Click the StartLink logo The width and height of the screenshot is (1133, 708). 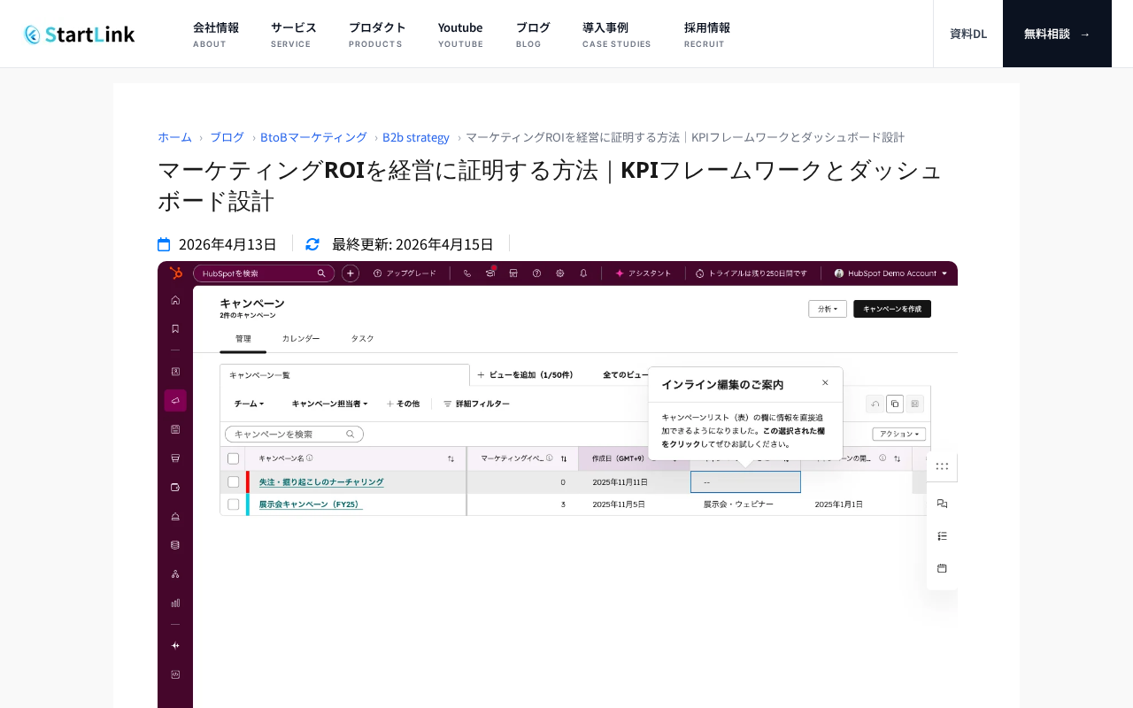click(x=80, y=34)
